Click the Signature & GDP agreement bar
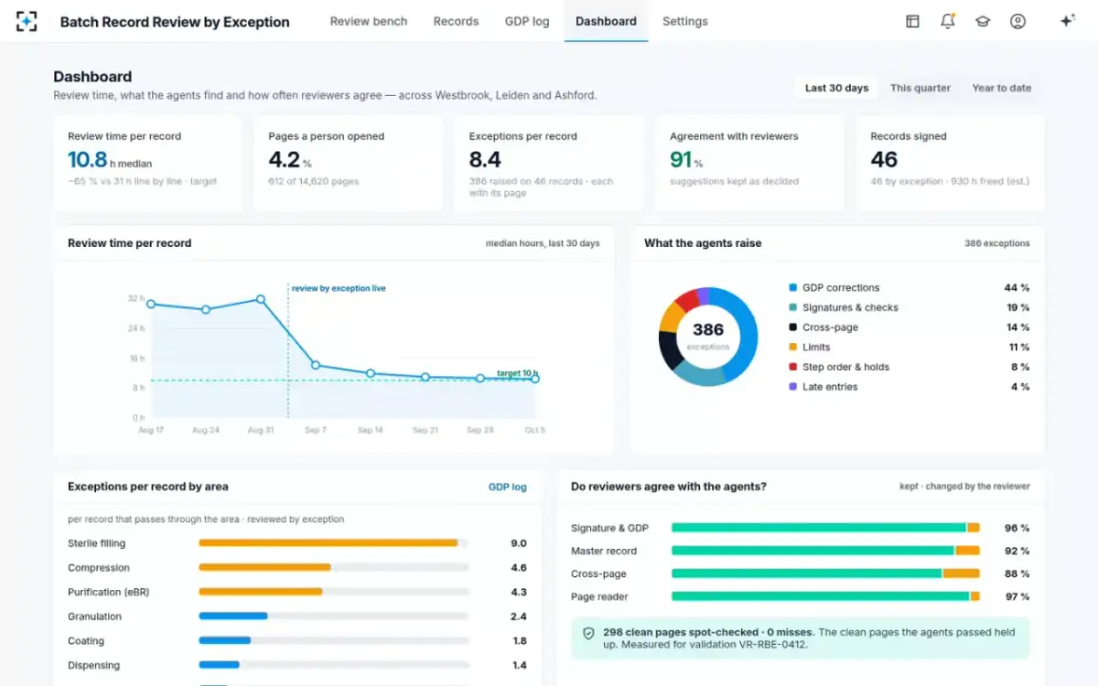 pyautogui.click(x=825, y=528)
